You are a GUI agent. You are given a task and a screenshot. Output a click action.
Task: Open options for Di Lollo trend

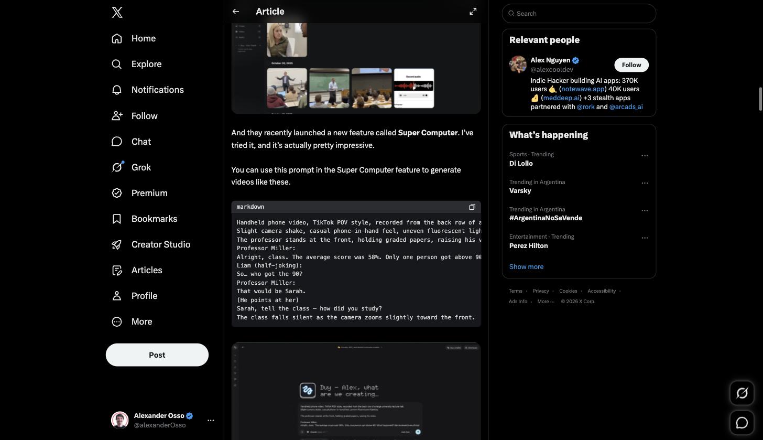tap(645, 156)
